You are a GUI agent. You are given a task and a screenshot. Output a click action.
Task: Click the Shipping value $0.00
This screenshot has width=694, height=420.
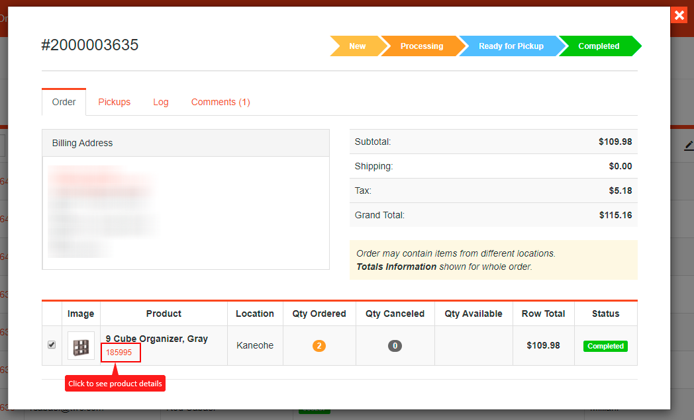click(620, 166)
